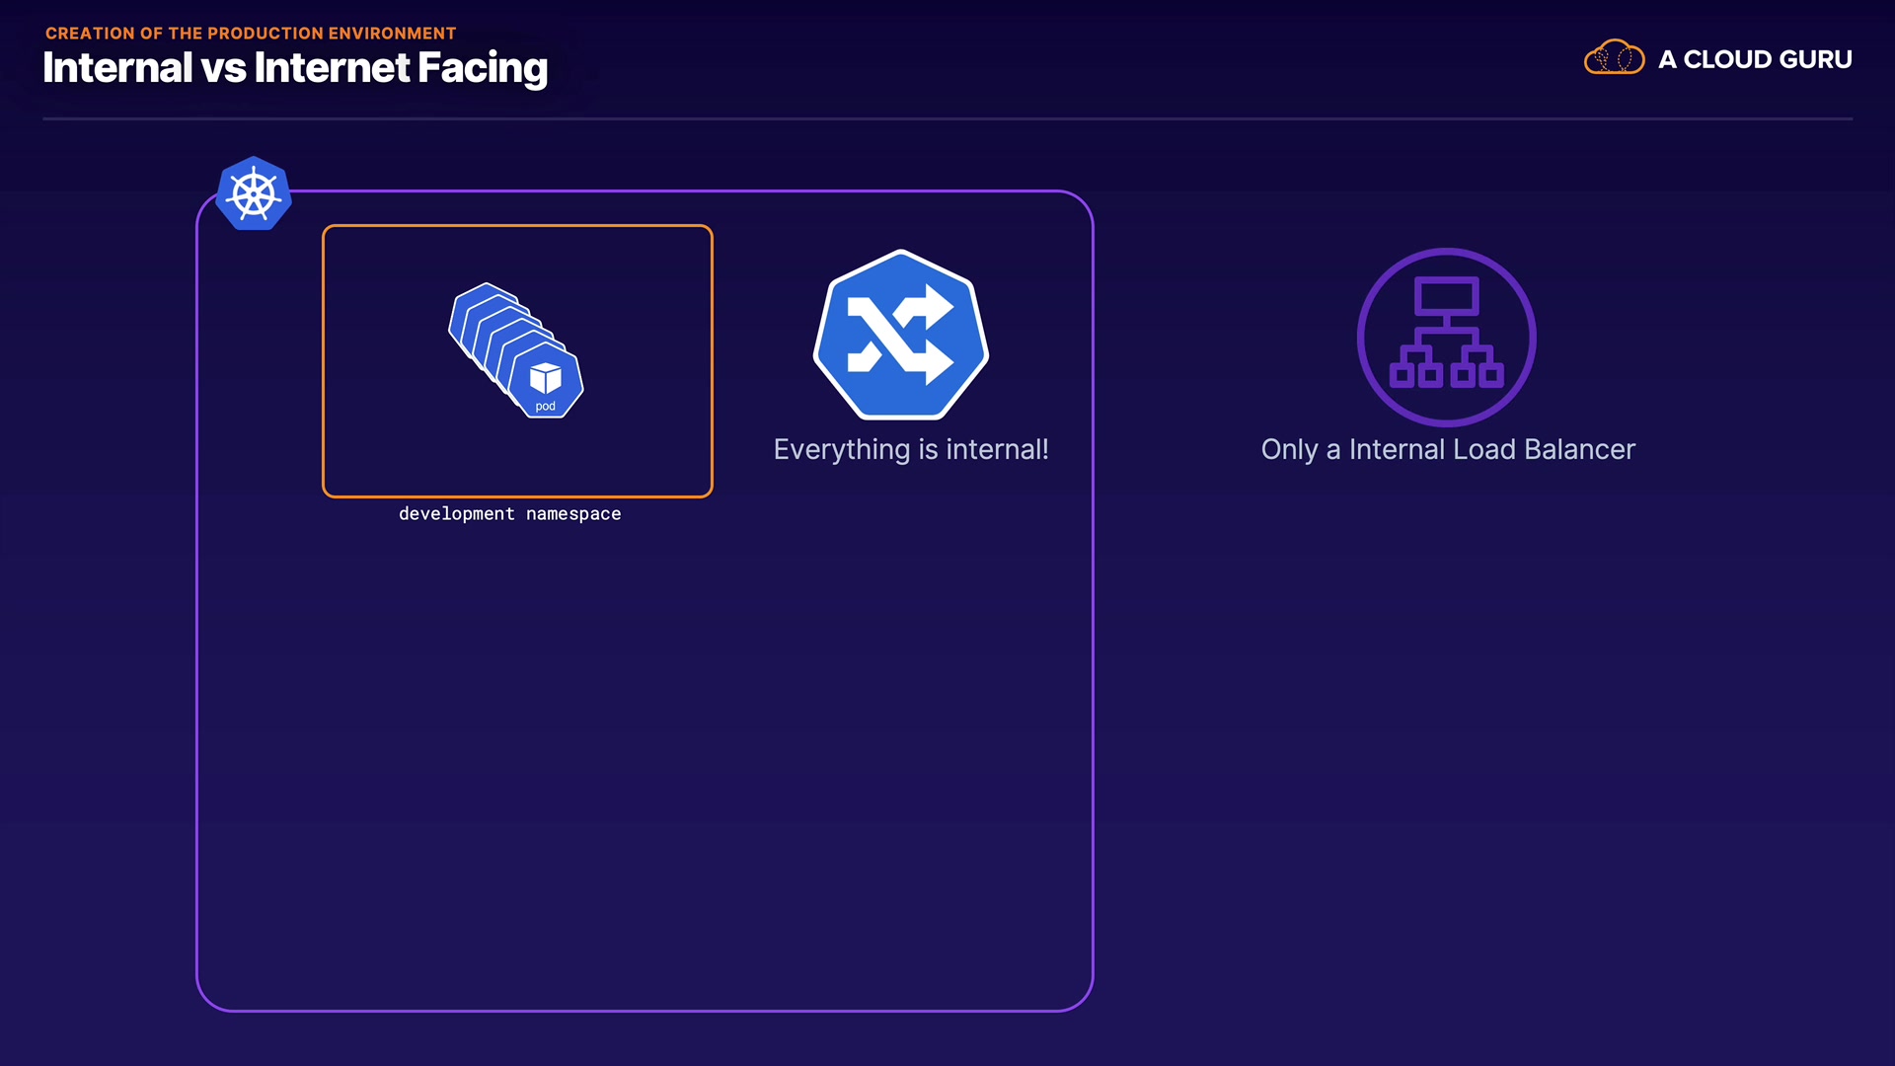This screenshot has height=1066, width=1895.
Task: Click the 'development namespace' label
Action: click(x=509, y=513)
